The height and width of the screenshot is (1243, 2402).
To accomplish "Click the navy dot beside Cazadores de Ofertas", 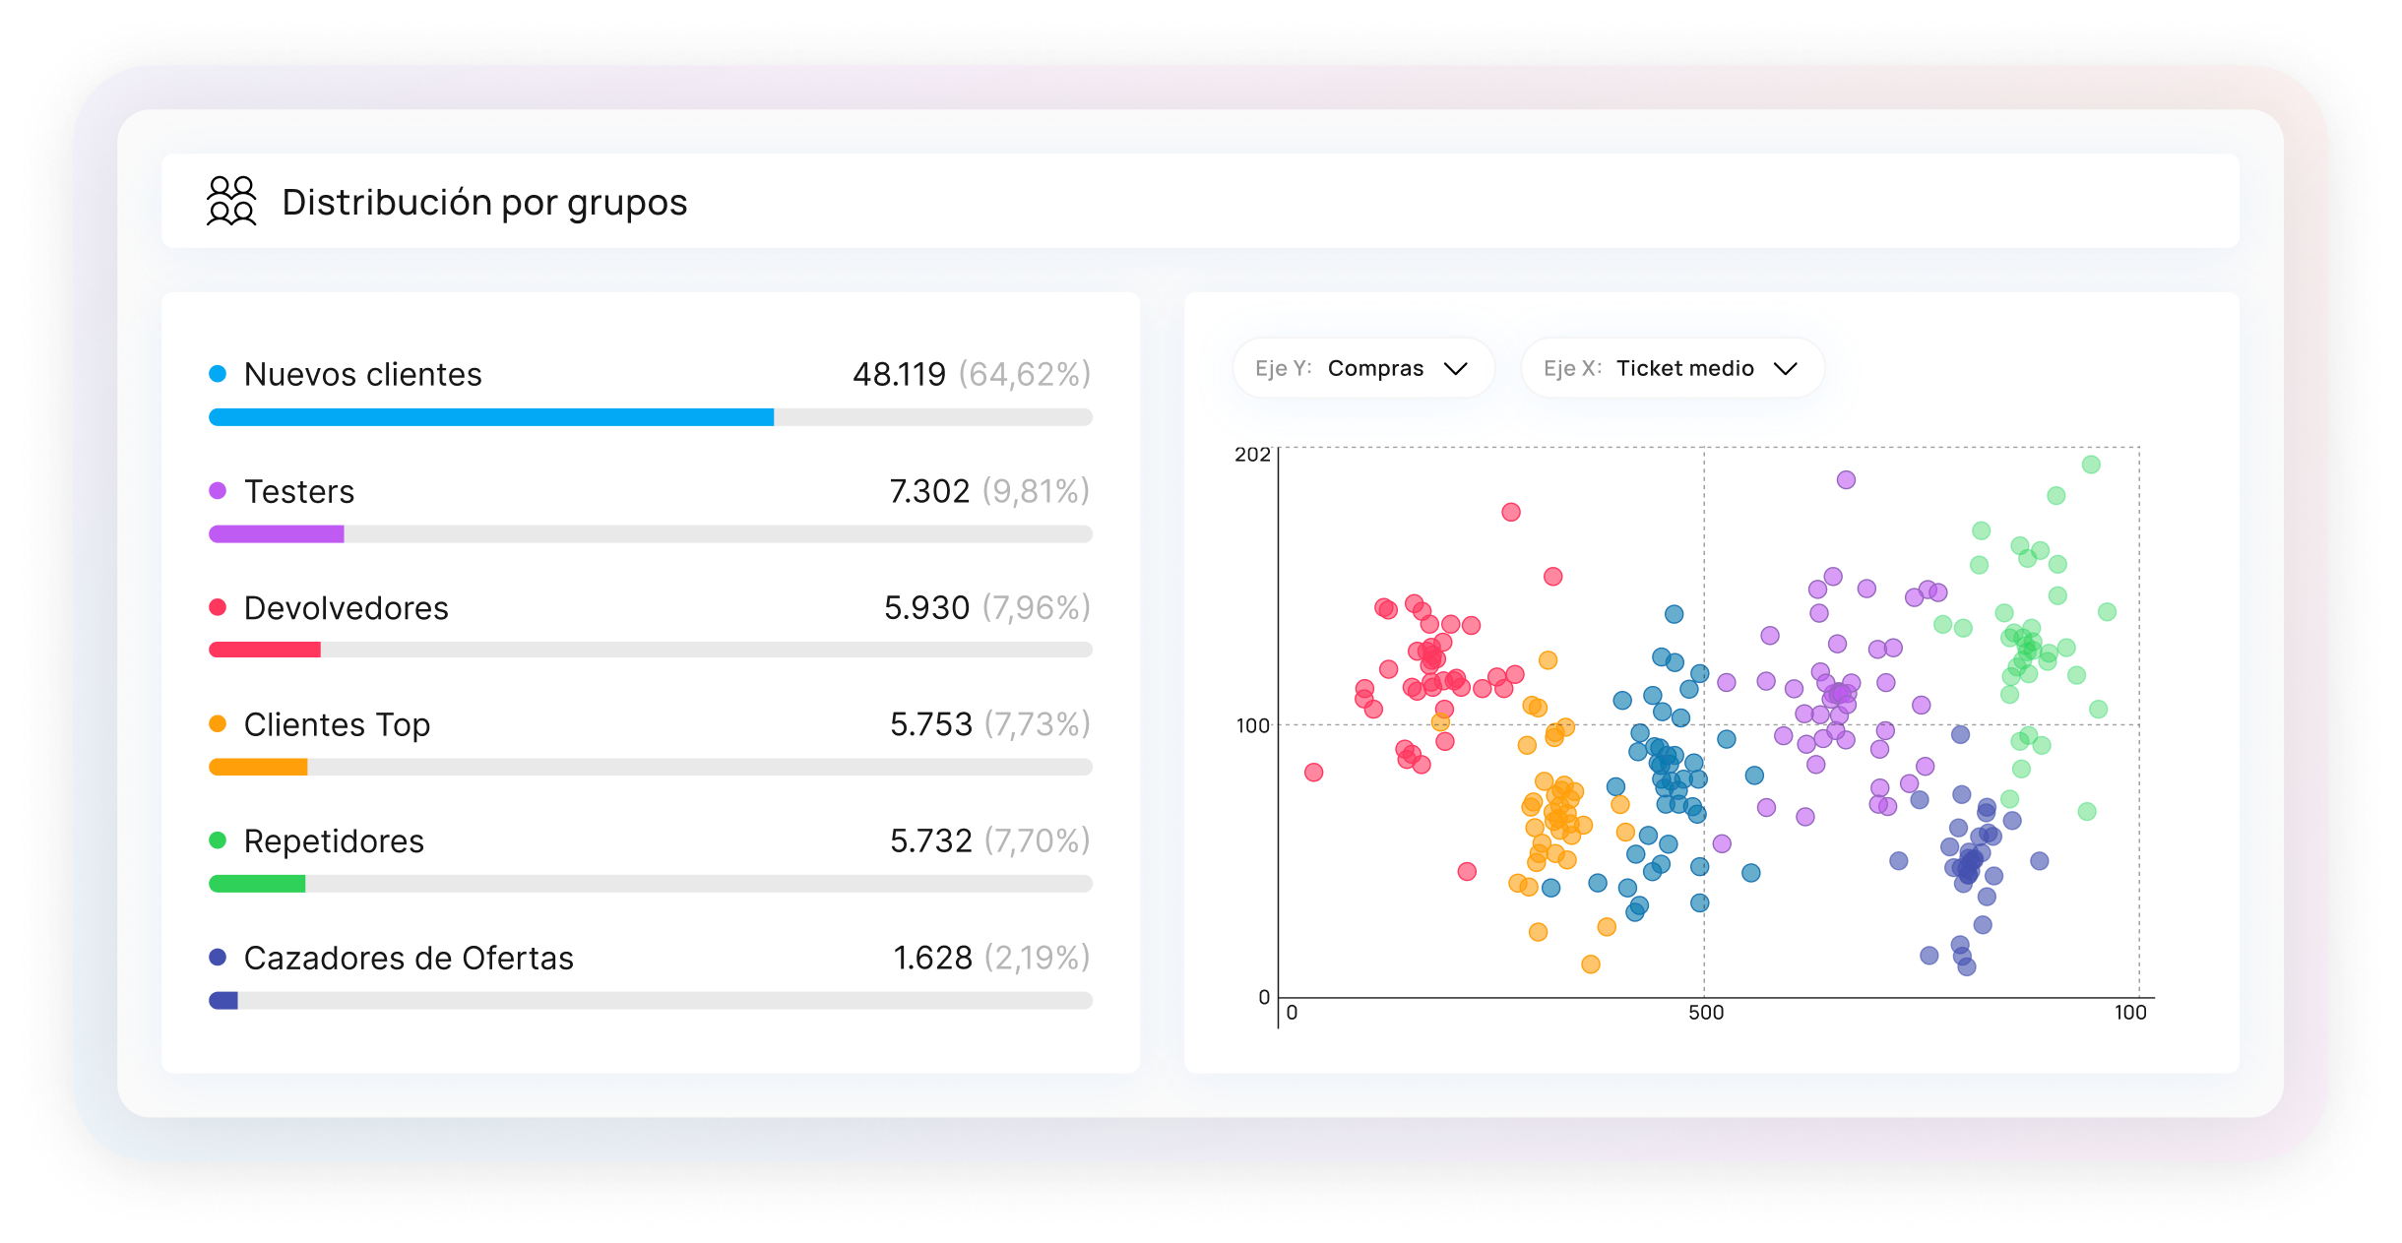I will [x=219, y=958].
